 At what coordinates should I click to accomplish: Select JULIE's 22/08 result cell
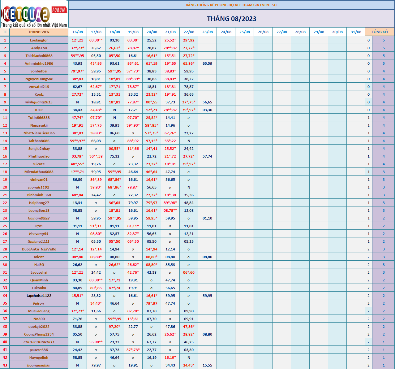[189, 110]
